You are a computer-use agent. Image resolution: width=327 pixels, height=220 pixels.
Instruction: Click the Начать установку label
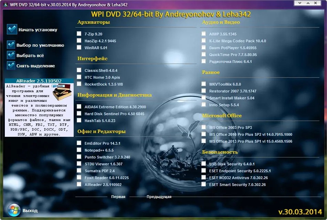(x=38, y=30)
